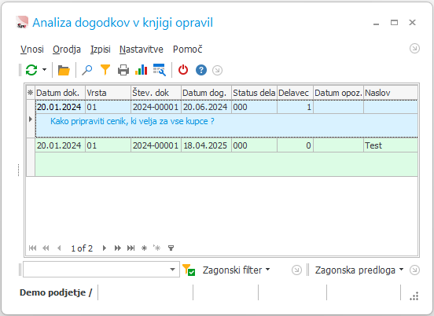Open the Zagonska predloga dropdown

coord(359,270)
